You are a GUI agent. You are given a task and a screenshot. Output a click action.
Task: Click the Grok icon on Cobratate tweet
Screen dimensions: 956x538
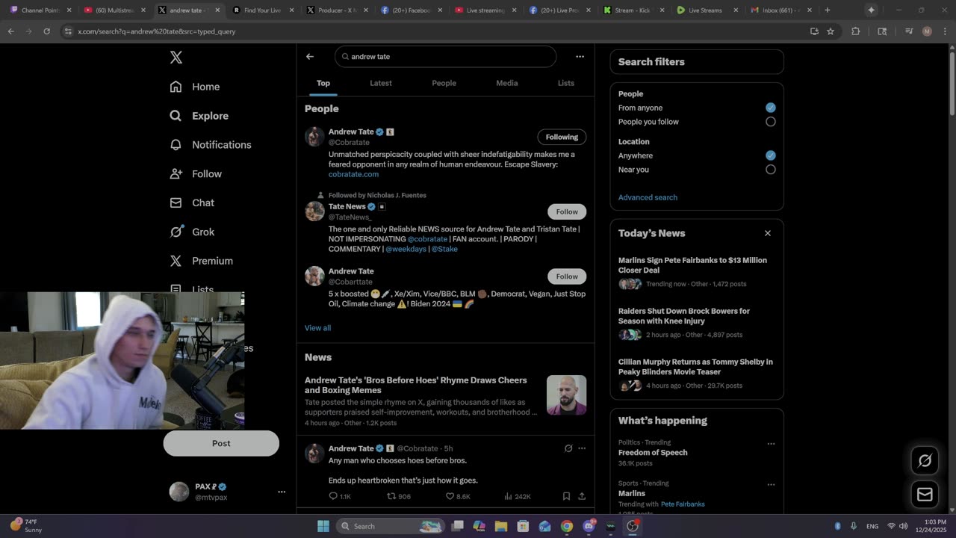coord(568,448)
